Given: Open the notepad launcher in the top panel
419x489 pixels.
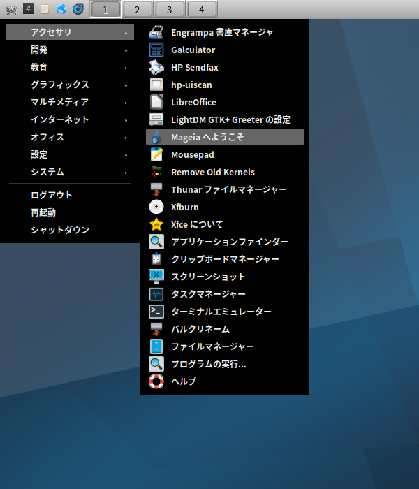Looking at the screenshot, I should click(x=45, y=9).
